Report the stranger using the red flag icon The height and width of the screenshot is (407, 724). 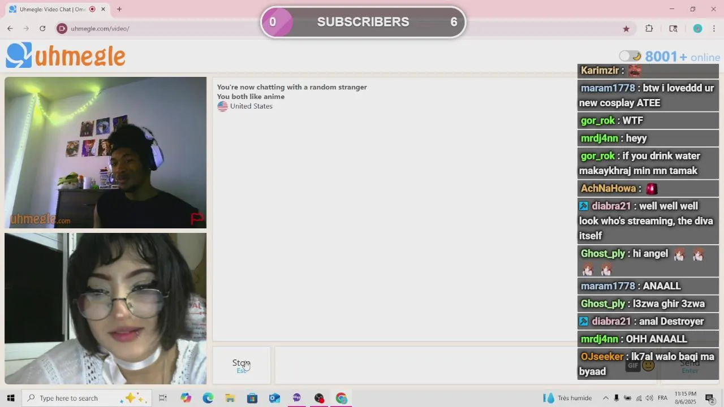[x=197, y=218]
